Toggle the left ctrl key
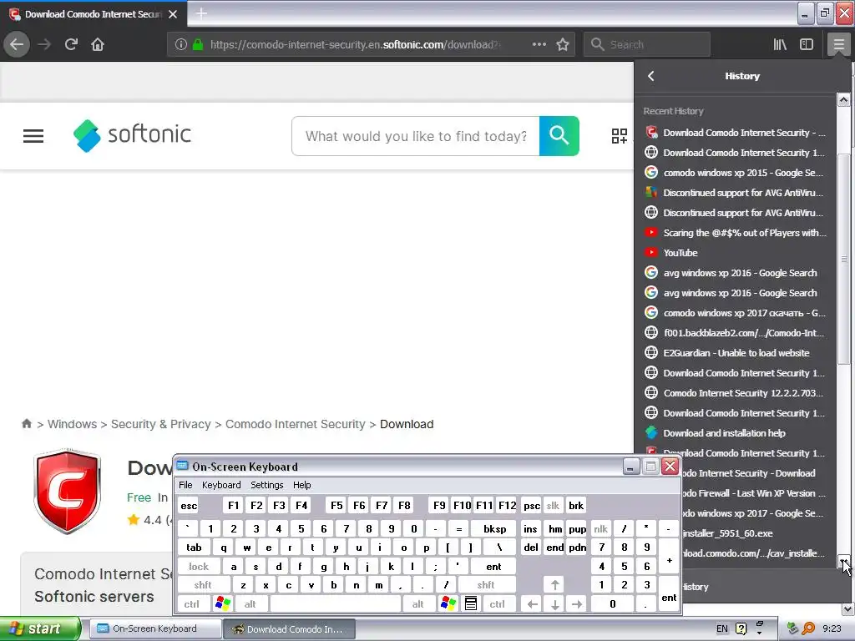 [x=191, y=604]
